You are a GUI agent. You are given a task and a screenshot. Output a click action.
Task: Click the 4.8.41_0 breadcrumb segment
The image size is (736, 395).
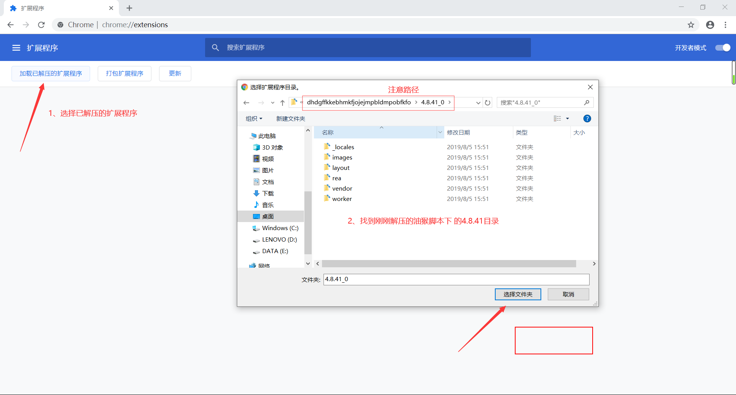point(433,102)
